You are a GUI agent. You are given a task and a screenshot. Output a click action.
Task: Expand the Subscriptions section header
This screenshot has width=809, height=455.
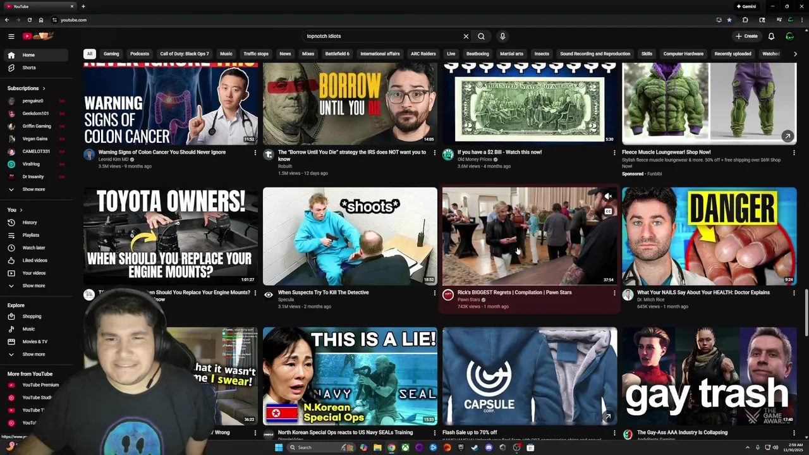(26, 88)
